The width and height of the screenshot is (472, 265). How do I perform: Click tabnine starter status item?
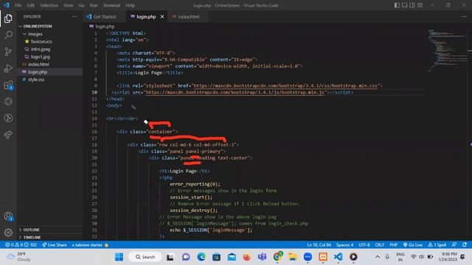(x=90, y=245)
